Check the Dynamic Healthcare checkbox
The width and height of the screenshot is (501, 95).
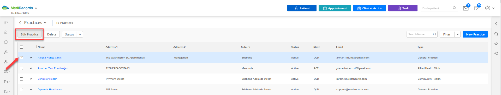pyautogui.click(x=21, y=90)
